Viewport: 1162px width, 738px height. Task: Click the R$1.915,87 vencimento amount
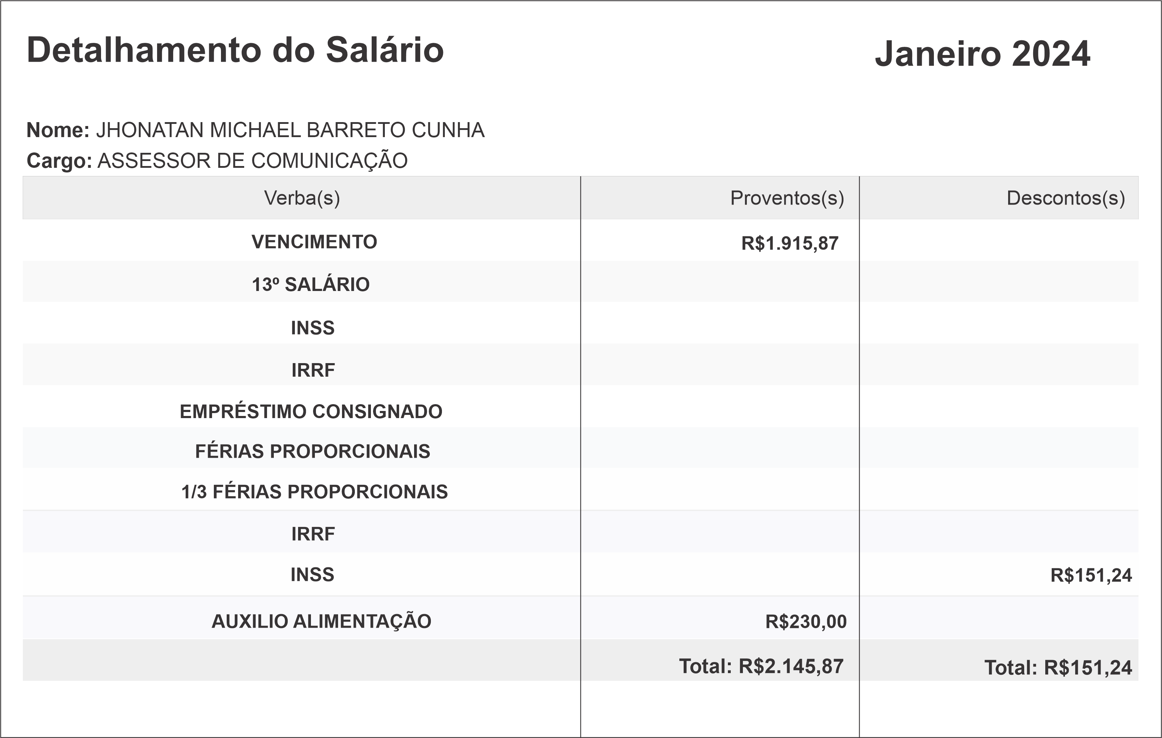click(789, 243)
